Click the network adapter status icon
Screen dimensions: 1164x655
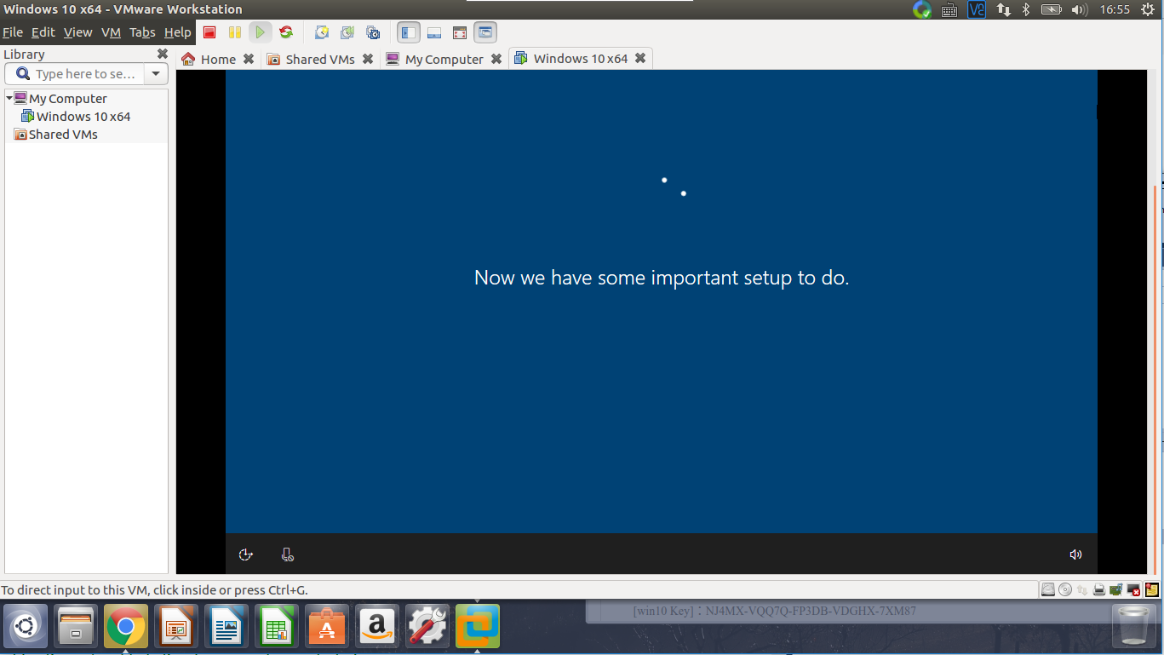(x=1082, y=589)
